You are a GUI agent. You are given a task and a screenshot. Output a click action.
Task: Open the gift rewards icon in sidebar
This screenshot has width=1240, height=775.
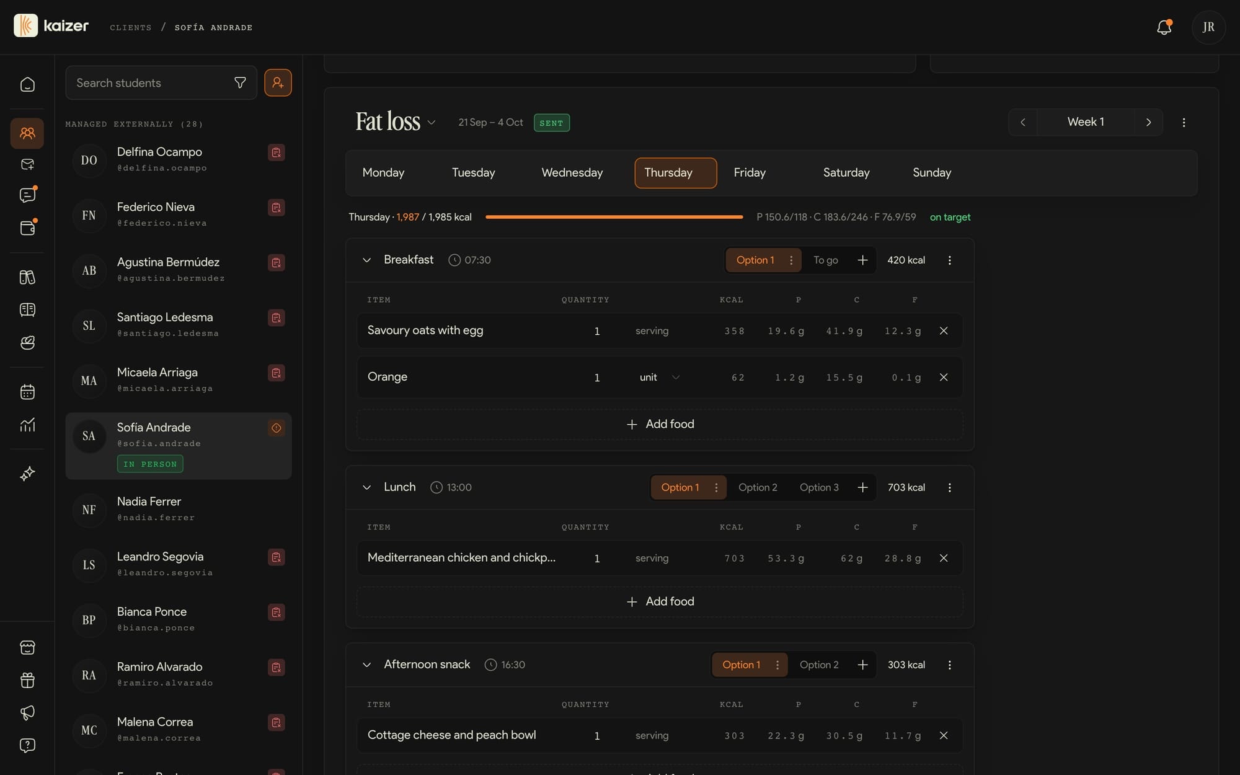tap(27, 680)
